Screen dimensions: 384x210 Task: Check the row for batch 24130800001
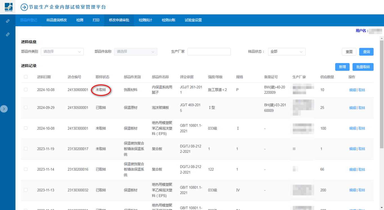pos(26,90)
